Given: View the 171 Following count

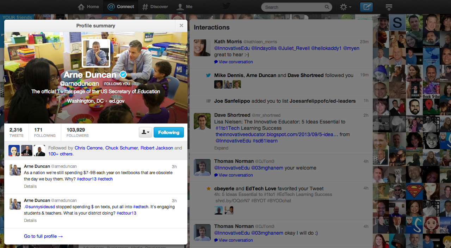Looking at the screenshot, I should point(45,133).
